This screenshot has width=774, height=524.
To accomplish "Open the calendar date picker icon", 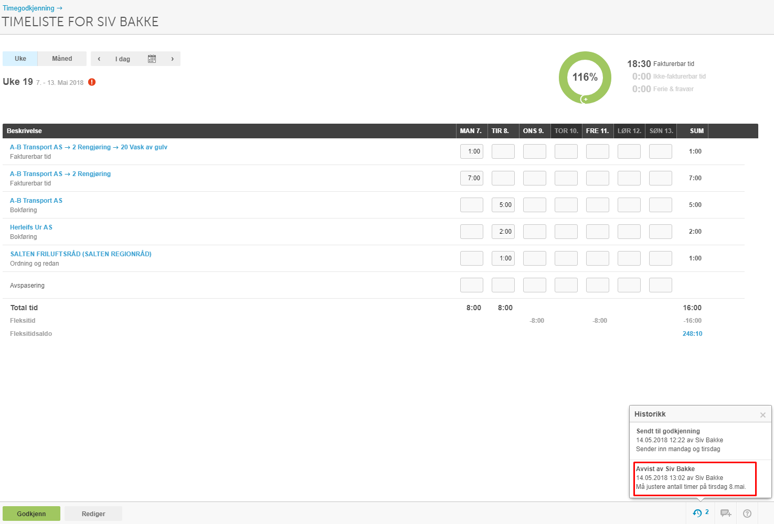I will click(152, 59).
